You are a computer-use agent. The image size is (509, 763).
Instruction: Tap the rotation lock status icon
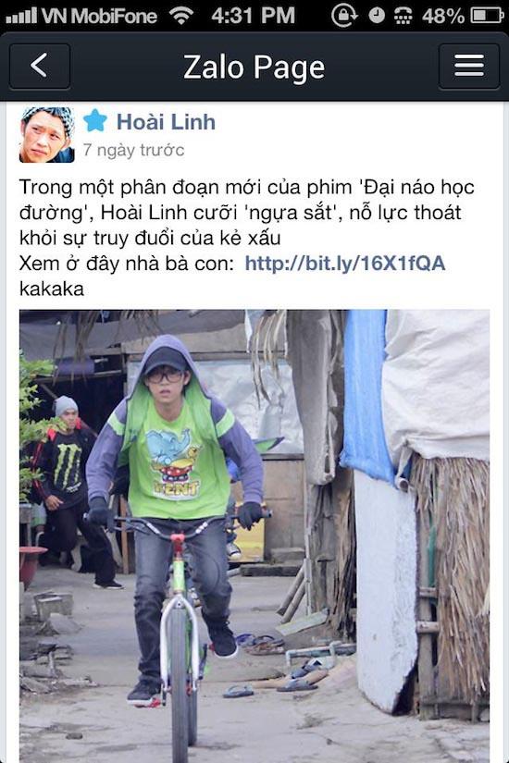[x=344, y=16]
